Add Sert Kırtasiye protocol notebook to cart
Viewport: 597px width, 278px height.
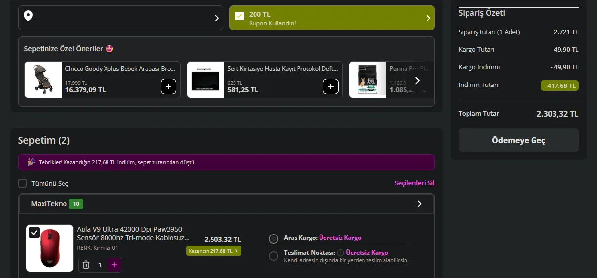point(330,86)
